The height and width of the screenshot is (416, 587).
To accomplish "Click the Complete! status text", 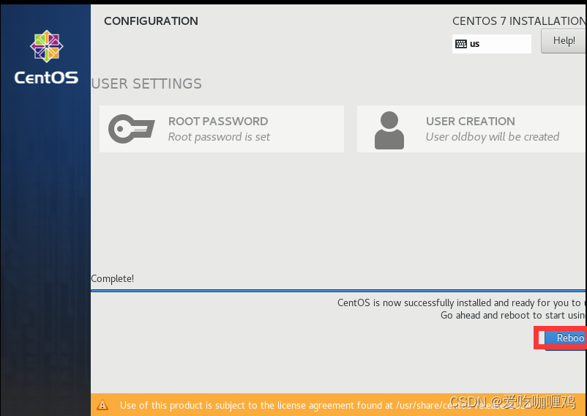I will coord(112,278).
